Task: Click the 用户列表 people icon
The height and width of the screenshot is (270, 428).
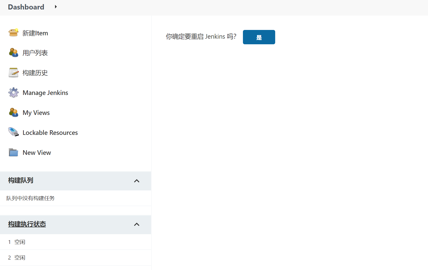Action: 13,53
